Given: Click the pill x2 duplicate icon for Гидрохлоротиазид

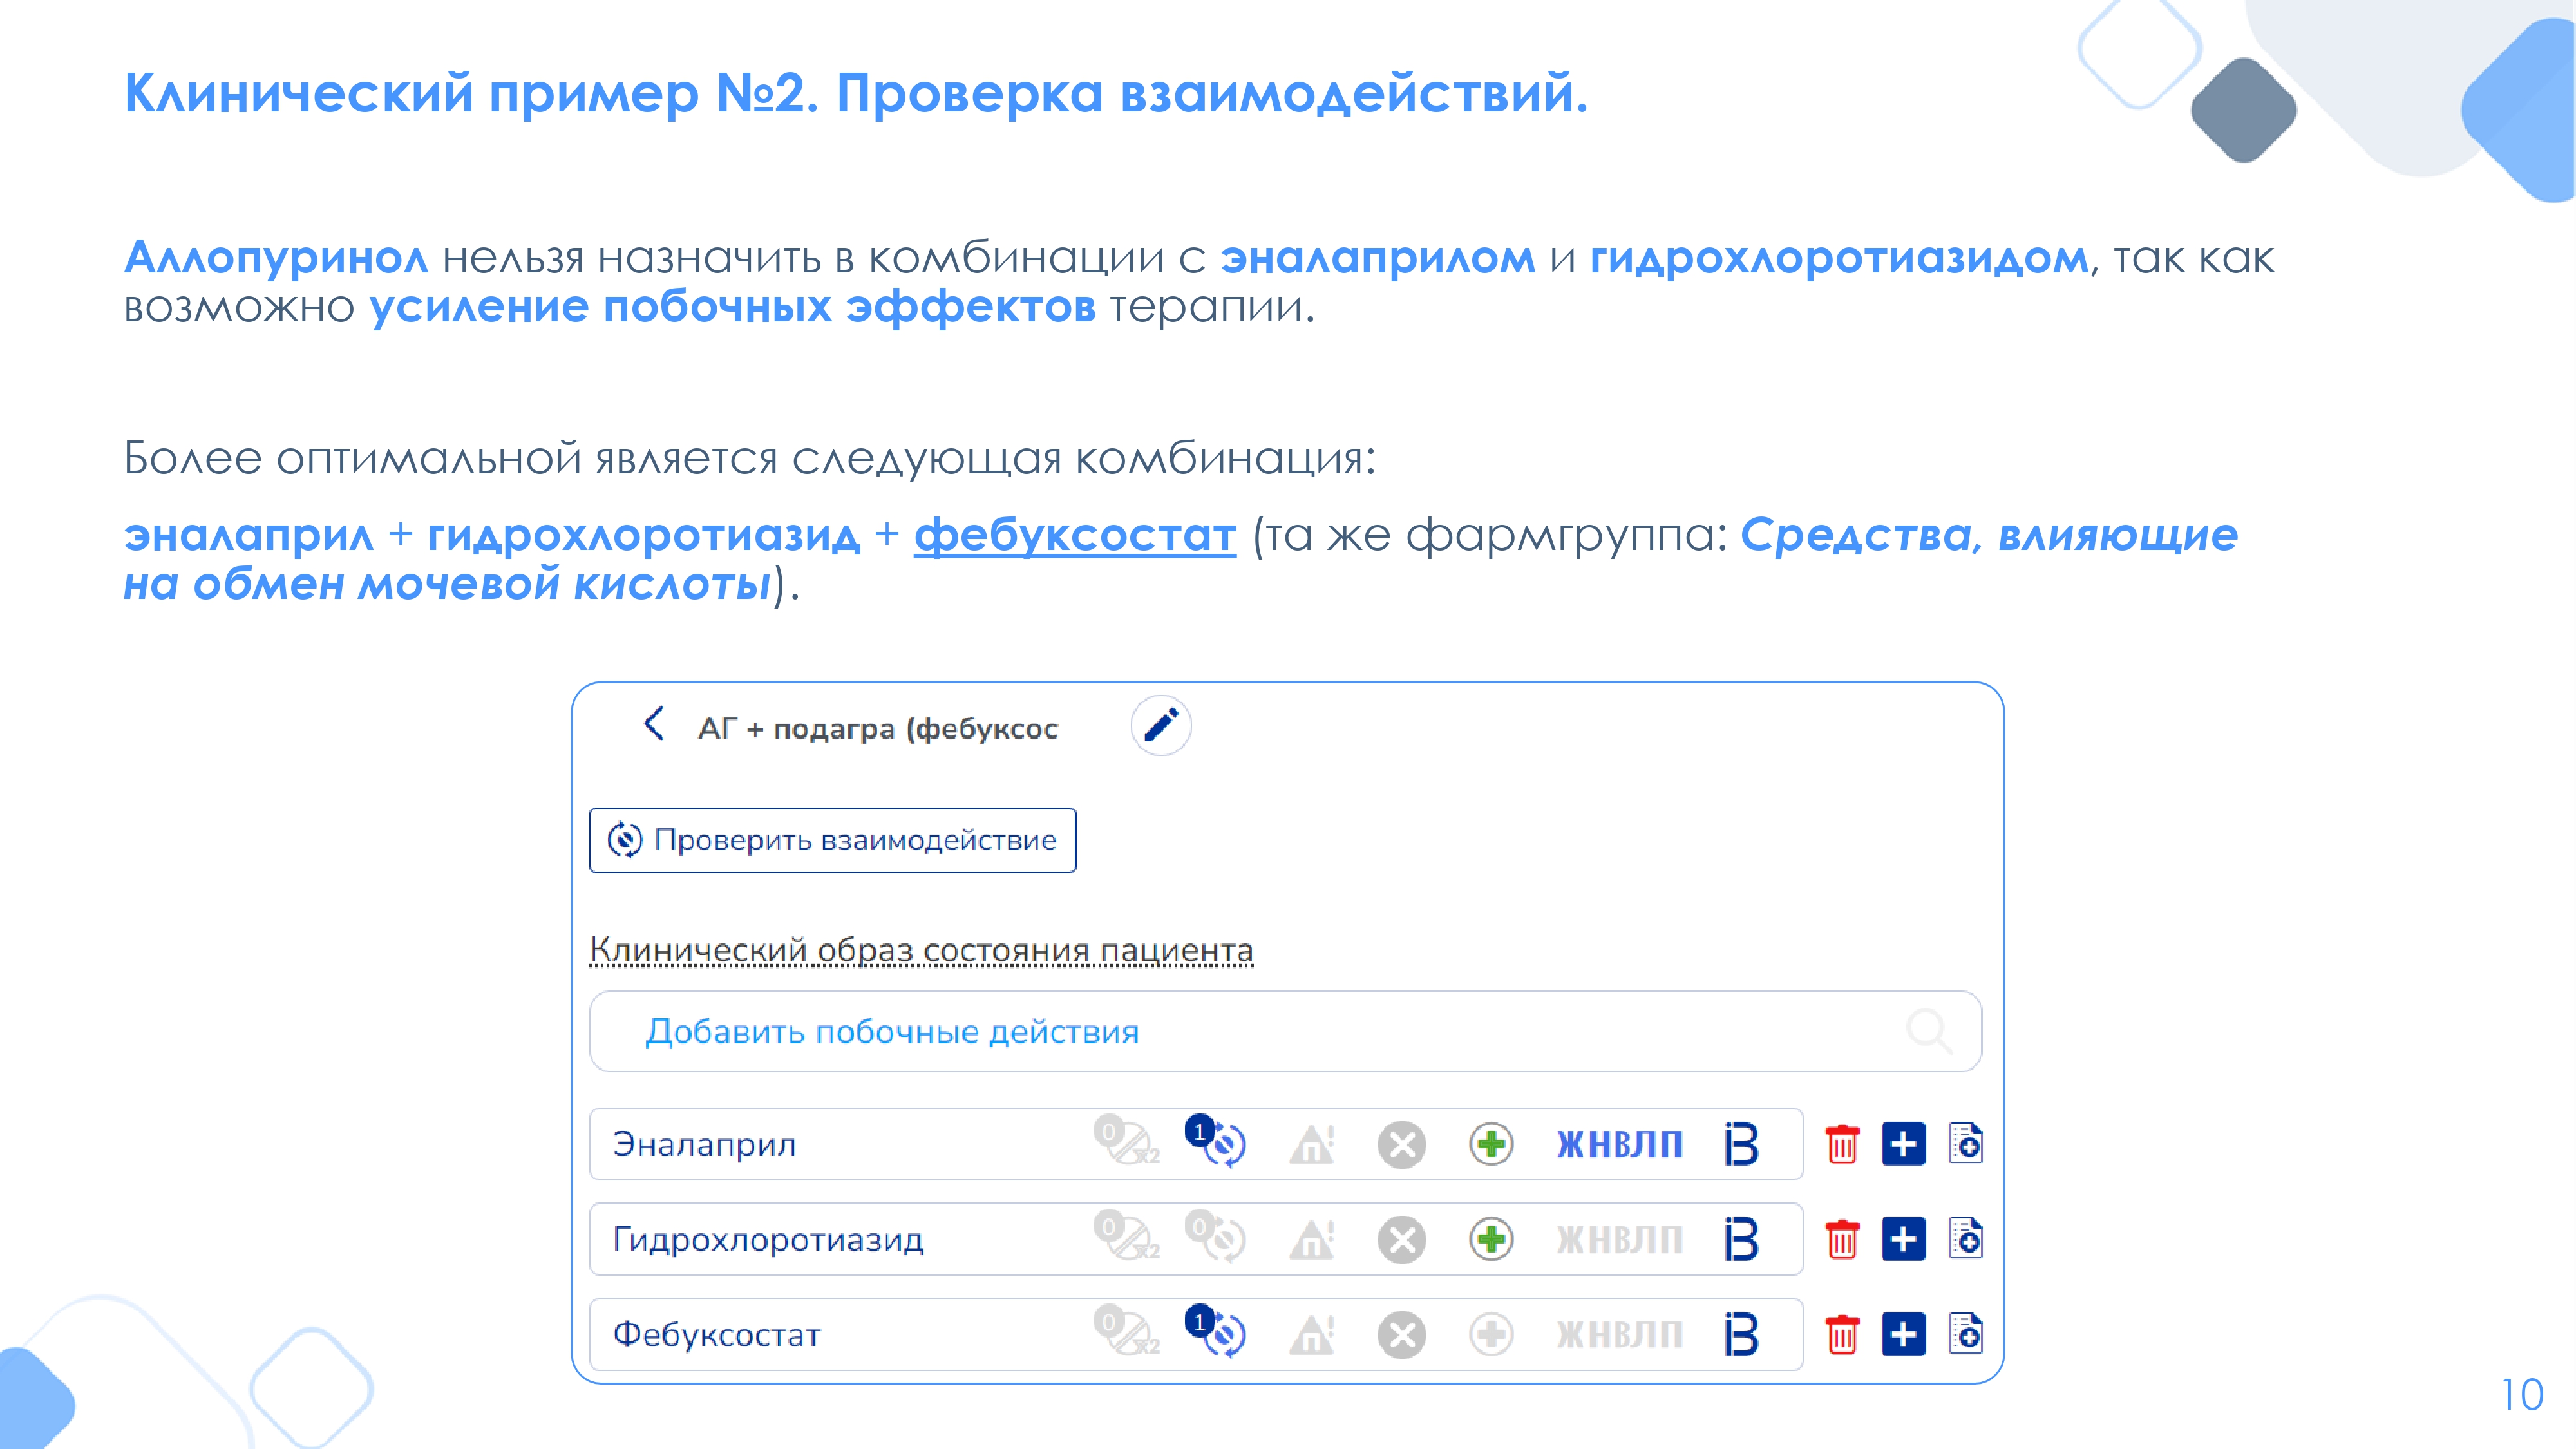Looking at the screenshot, I should [1126, 1237].
